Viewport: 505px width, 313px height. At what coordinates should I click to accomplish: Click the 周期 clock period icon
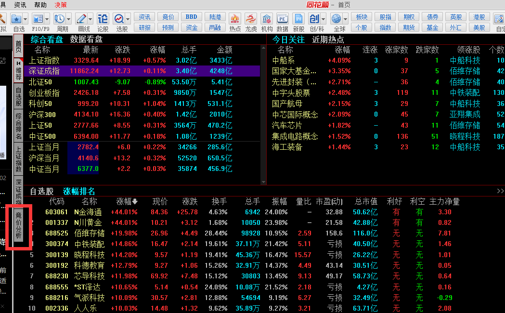click(60, 19)
